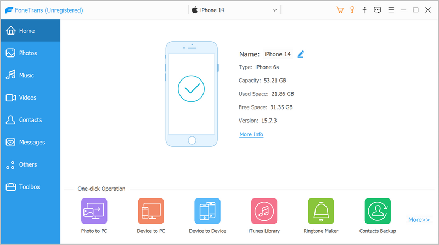Screen dimensions: 439x245
Task: Click the FoneTrans logo icon
Action: click(x=9, y=10)
